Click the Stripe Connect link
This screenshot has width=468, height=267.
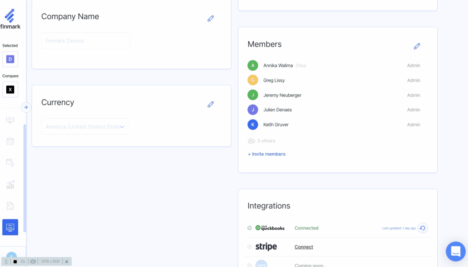304,247
